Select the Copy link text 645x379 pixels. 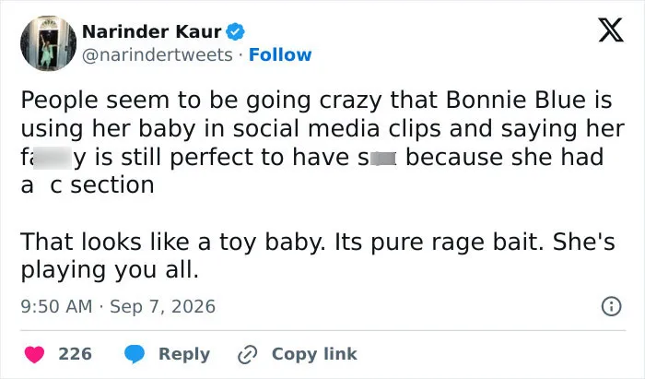tap(314, 354)
